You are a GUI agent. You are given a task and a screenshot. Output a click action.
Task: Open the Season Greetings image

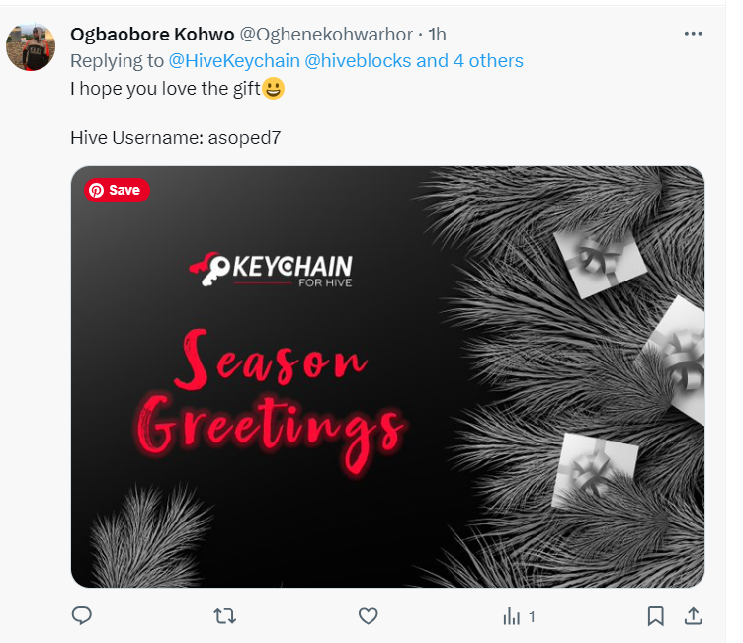tap(387, 376)
